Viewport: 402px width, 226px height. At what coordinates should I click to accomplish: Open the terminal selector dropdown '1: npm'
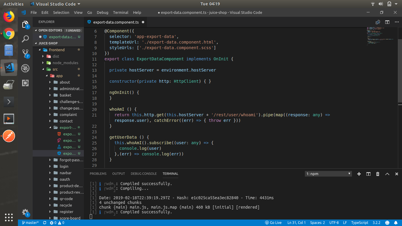click(328, 174)
